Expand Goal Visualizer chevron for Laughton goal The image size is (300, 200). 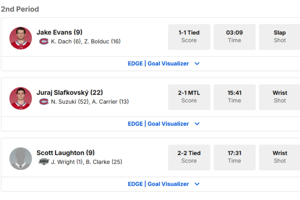coord(197,184)
